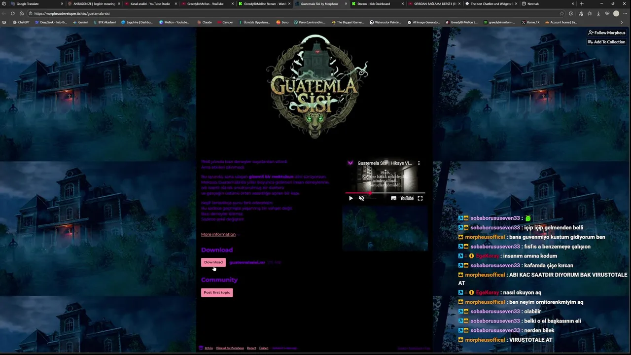This screenshot has width=631, height=355.
Task: Toggle captions on the embedded video
Action: pos(393,198)
